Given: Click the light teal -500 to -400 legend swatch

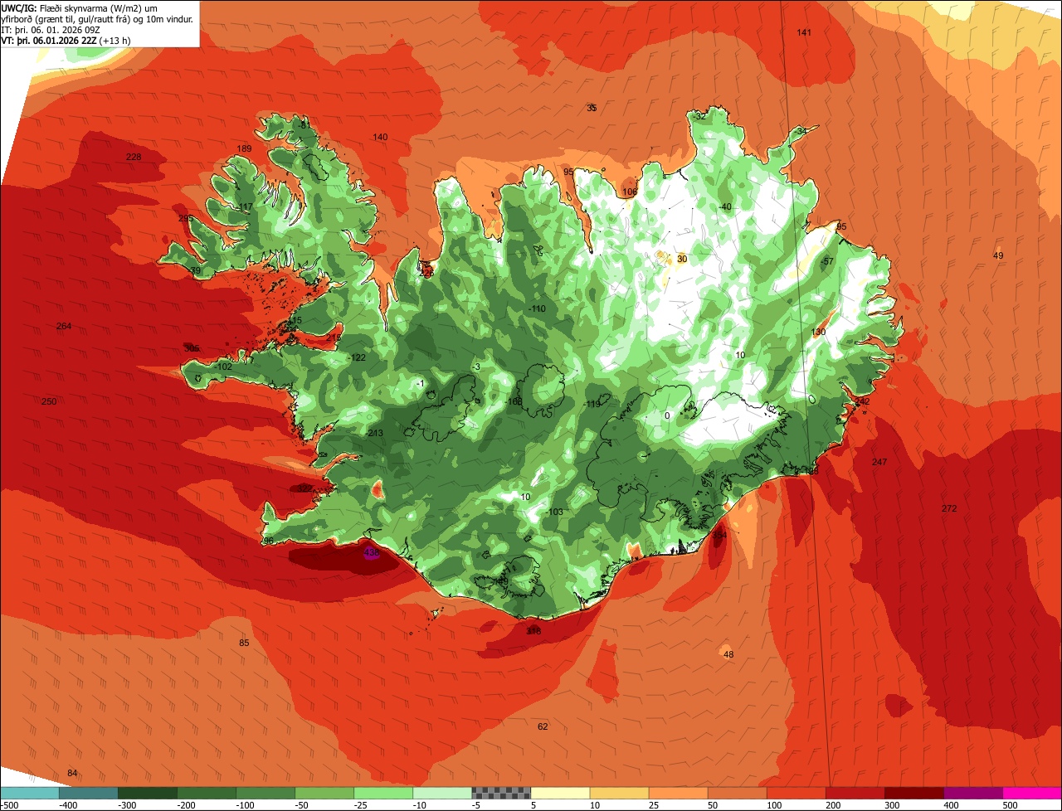Looking at the screenshot, I should [30, 793].
